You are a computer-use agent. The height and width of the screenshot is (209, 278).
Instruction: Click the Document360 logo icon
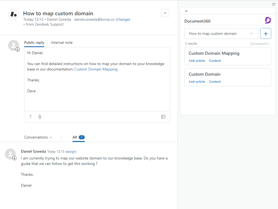[x=268, y=20]
